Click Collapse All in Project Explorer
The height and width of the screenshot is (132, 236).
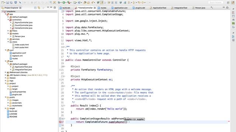tap(35, 8)
